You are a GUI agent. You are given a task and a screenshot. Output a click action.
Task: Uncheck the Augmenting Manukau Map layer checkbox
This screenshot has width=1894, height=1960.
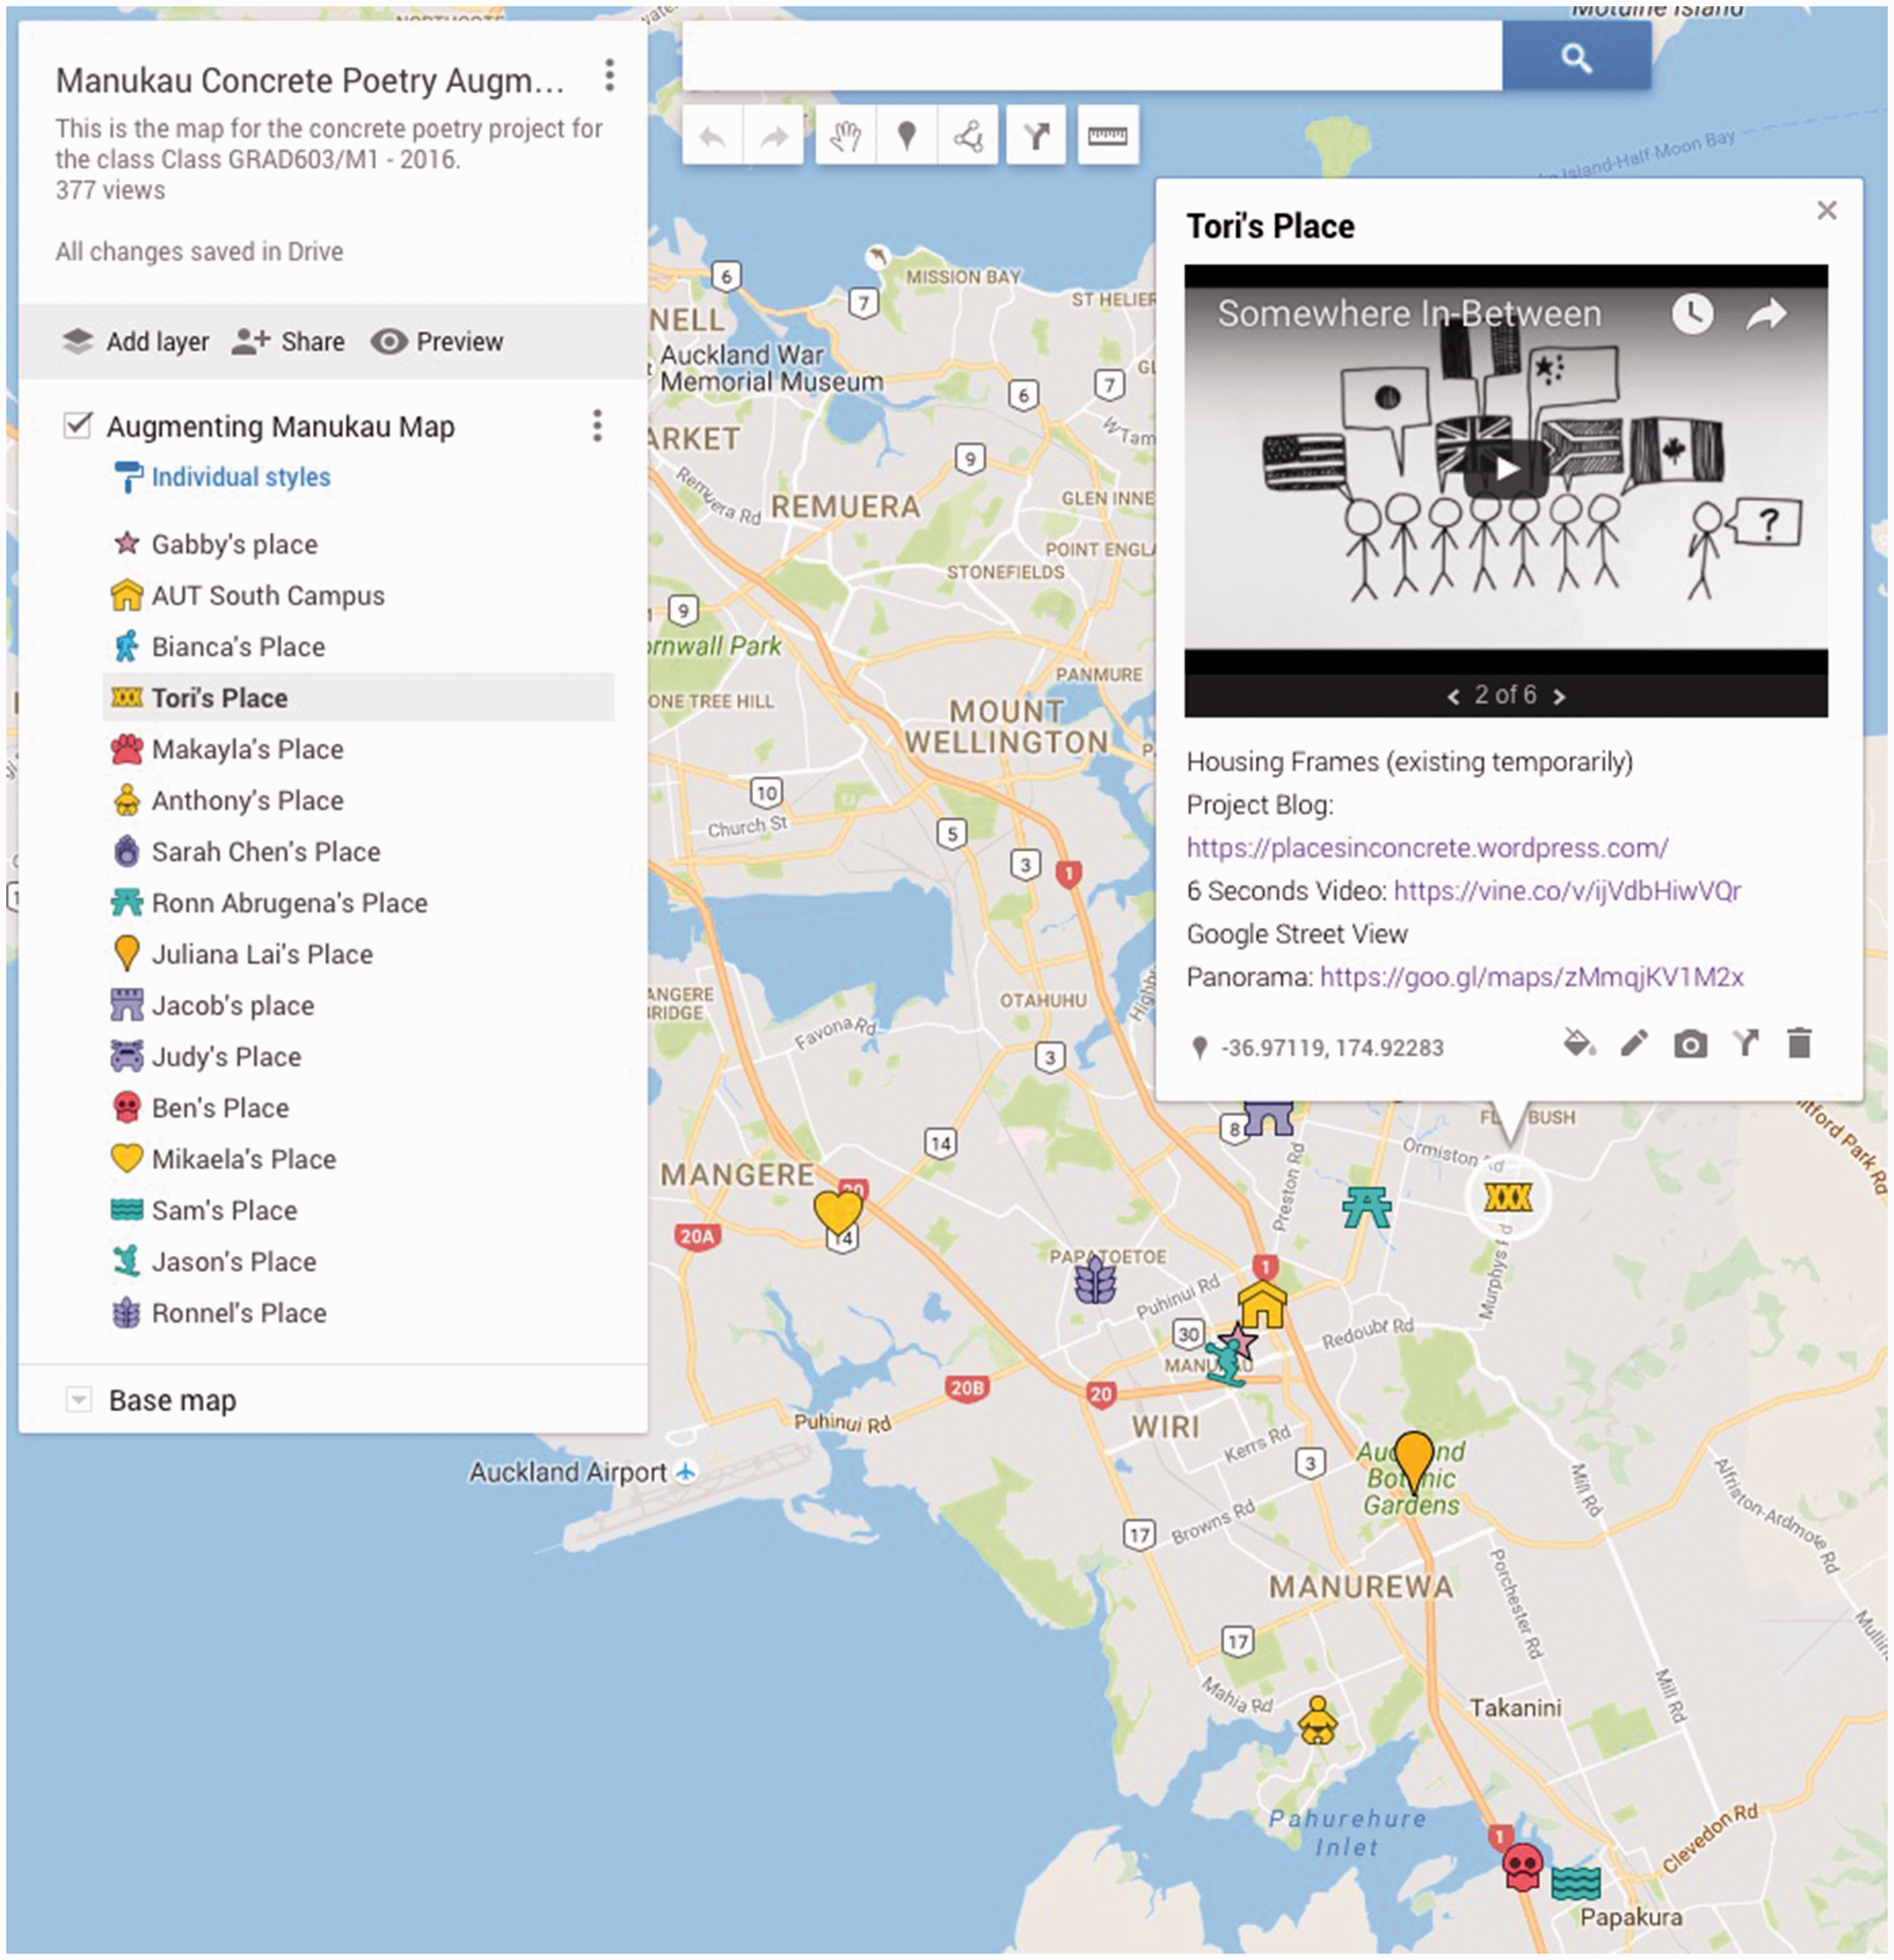point(78,425)
